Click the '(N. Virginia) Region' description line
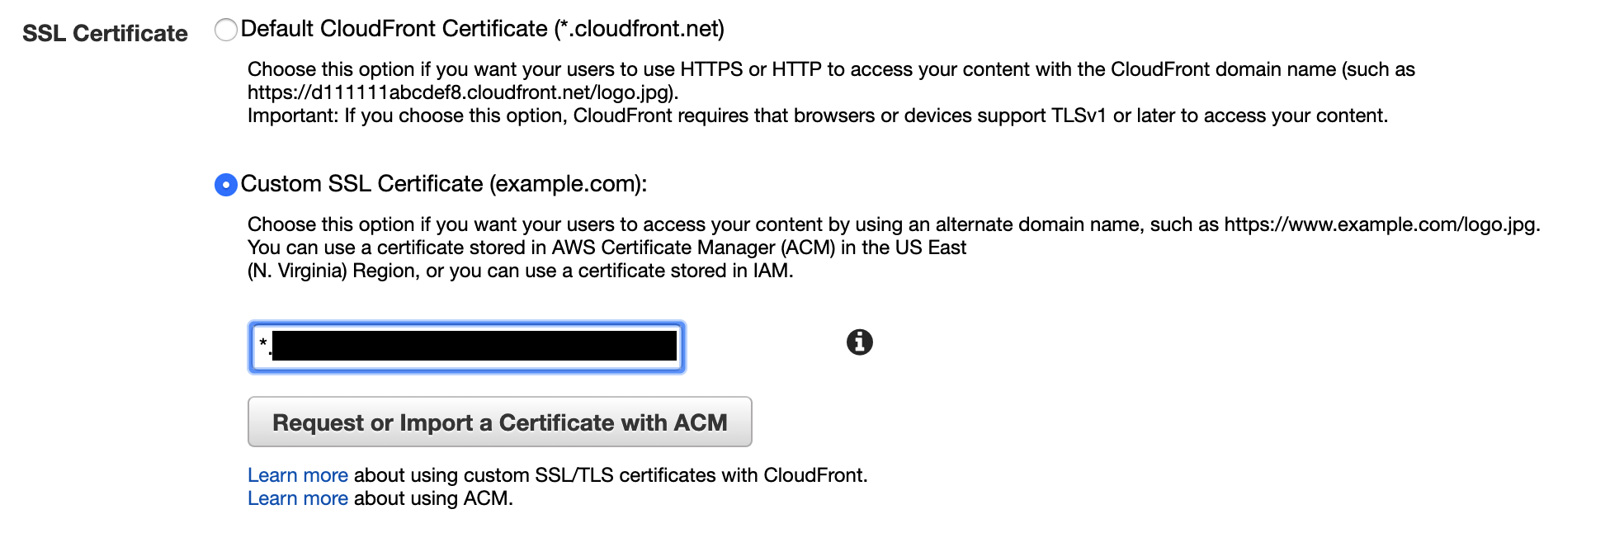The width and height of the screenshot is (1624, 533). (x=521, y=271)
